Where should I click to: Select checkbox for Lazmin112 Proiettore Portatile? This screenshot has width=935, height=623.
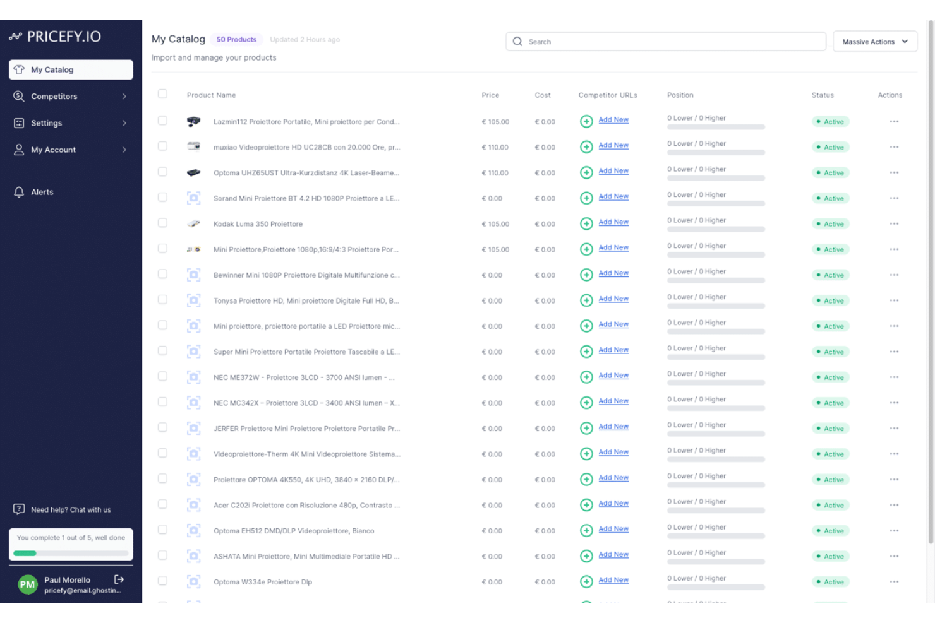click(162, 120)
